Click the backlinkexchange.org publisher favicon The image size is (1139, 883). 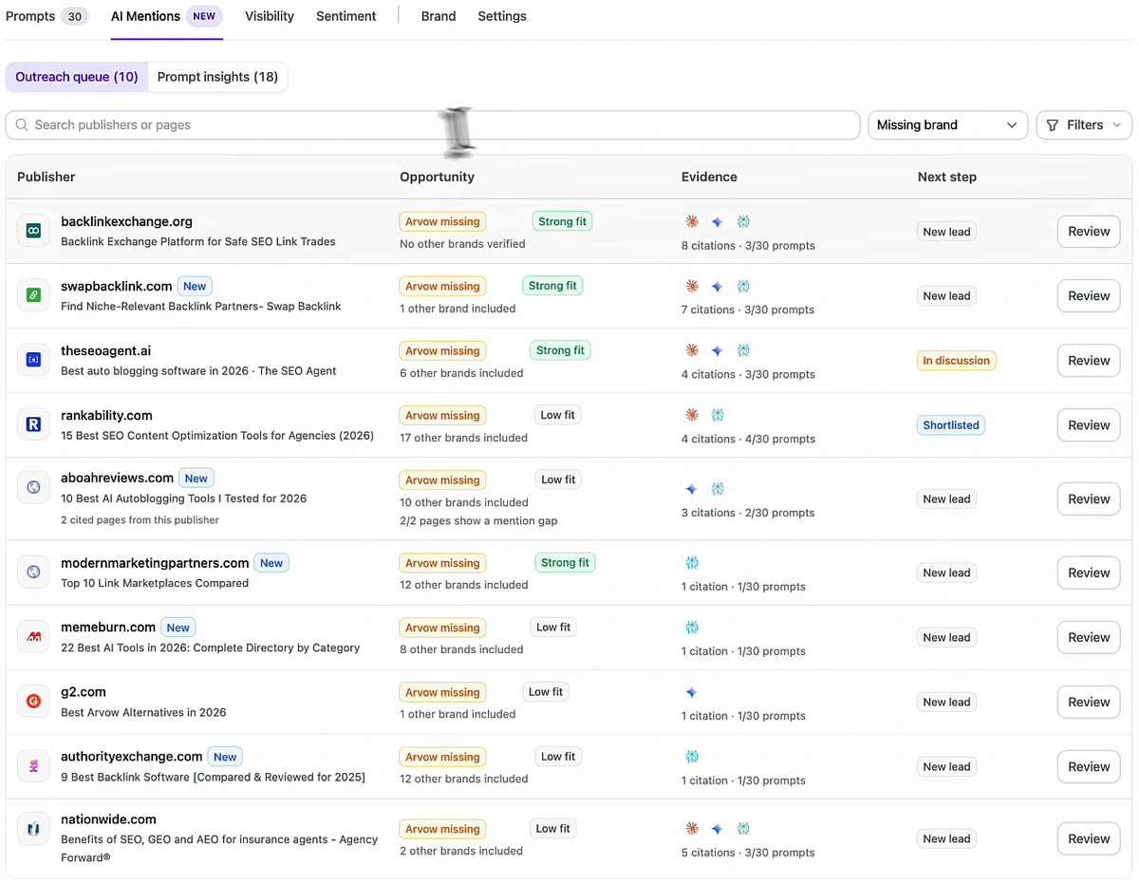point(33,231)
